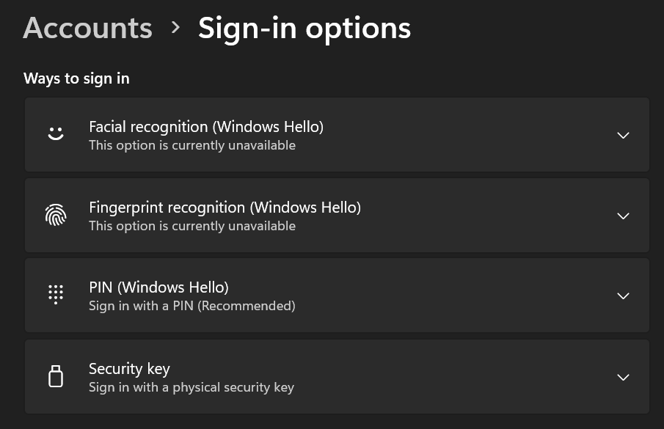The image size is (664, 429).
Task: Go back to Accounts breadcrumb
Action: (x=88, y=28)
